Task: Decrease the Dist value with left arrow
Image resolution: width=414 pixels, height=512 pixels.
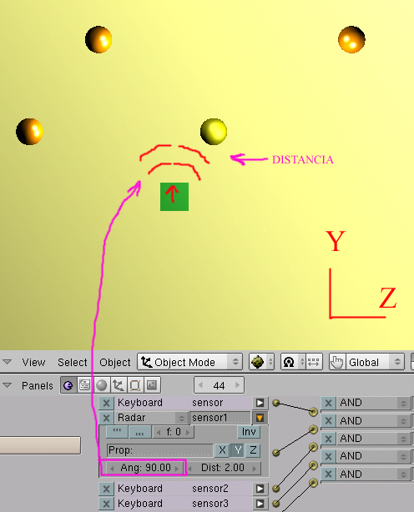Action: point(189,469)
